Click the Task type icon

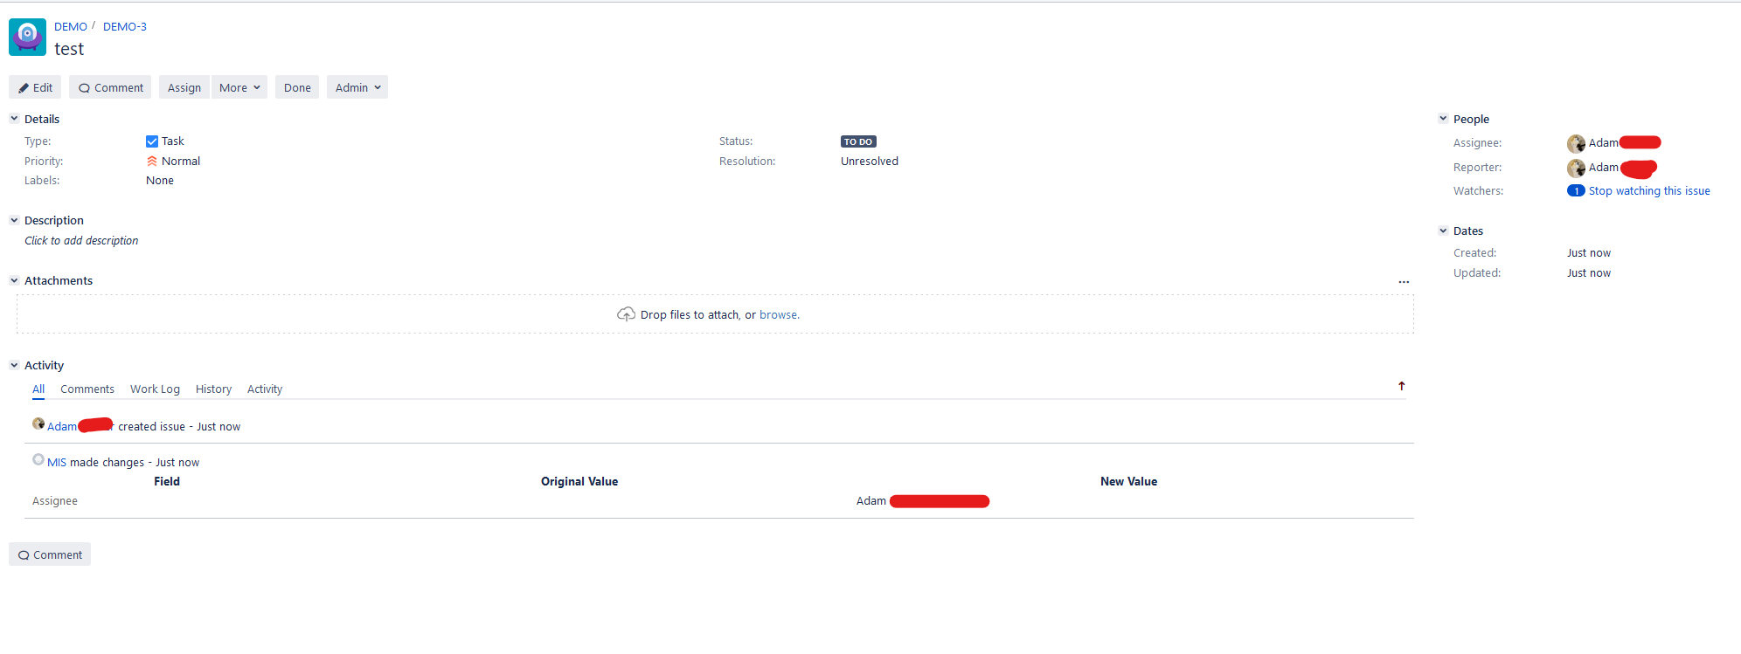152,141
